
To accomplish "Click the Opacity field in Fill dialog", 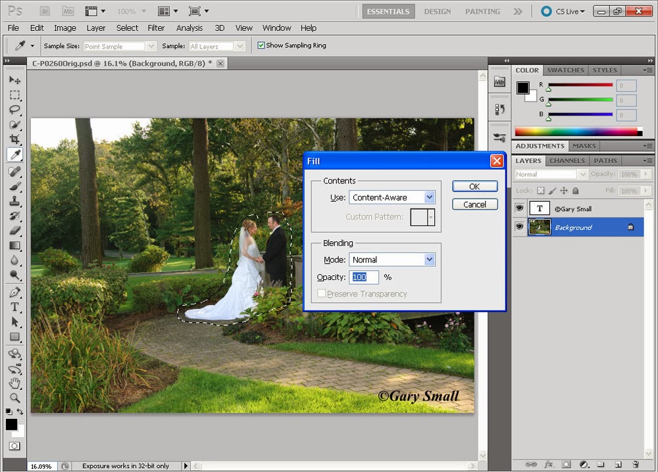I will tap(364, 277).
